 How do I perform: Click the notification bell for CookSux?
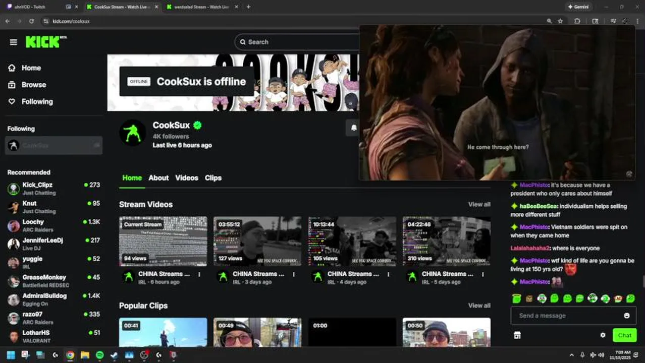point(353,128)
